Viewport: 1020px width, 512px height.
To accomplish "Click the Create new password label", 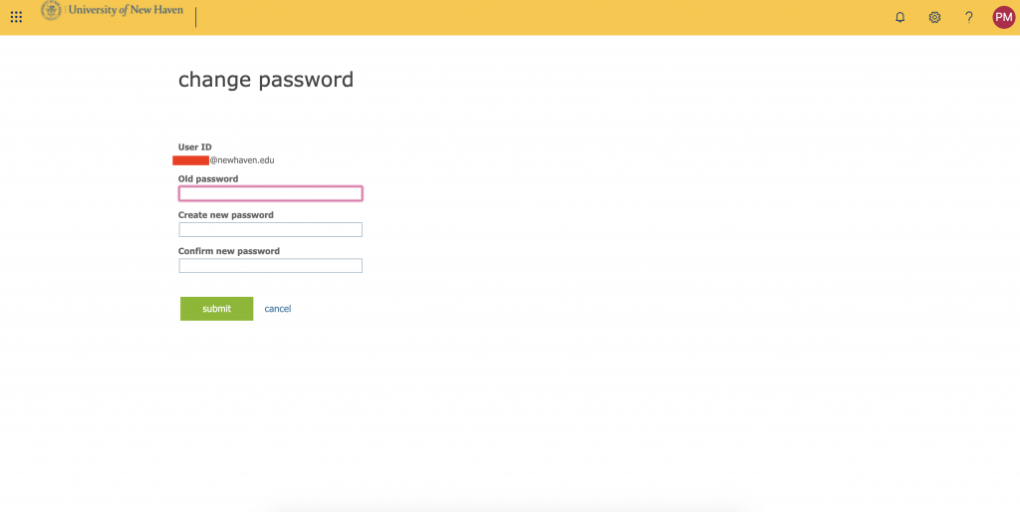I will tap(225, 215).
